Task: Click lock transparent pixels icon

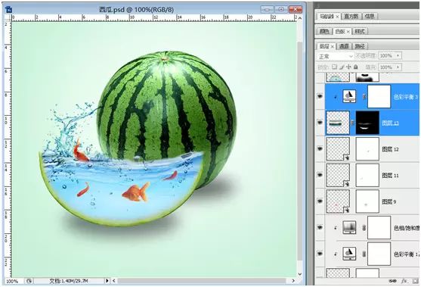Action: pyautogui.click(x=335, y=67)
